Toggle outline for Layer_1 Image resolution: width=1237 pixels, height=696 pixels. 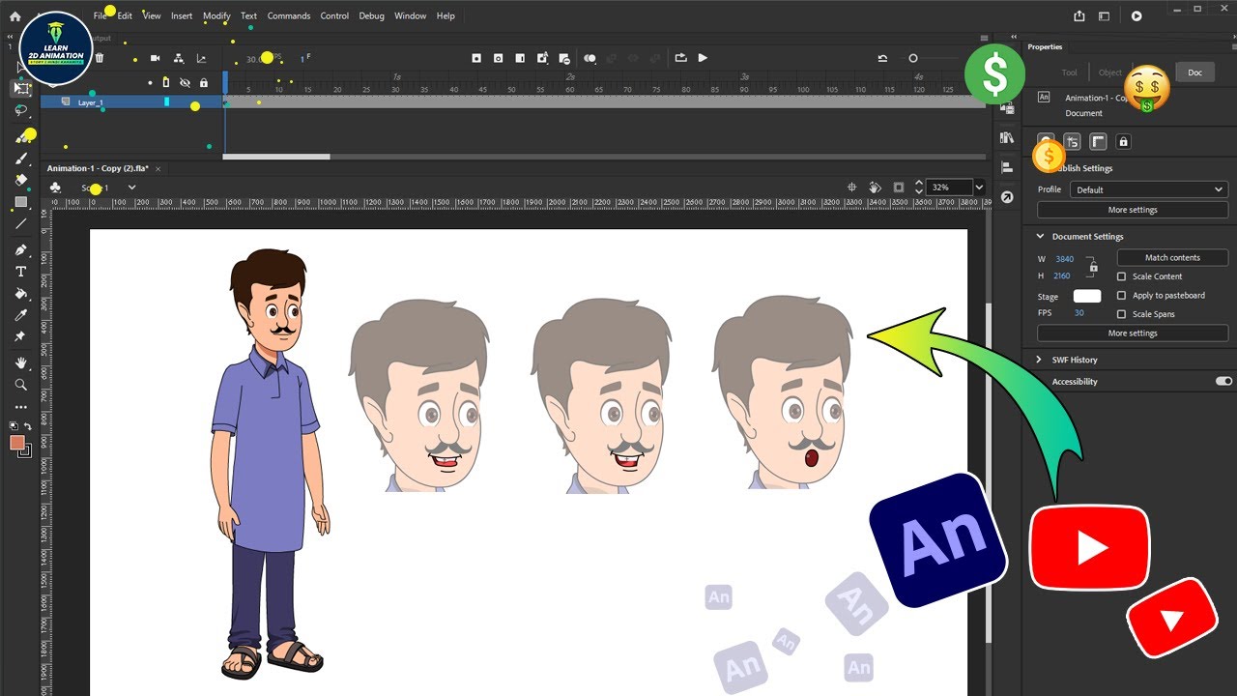click(x=166, y=101)
